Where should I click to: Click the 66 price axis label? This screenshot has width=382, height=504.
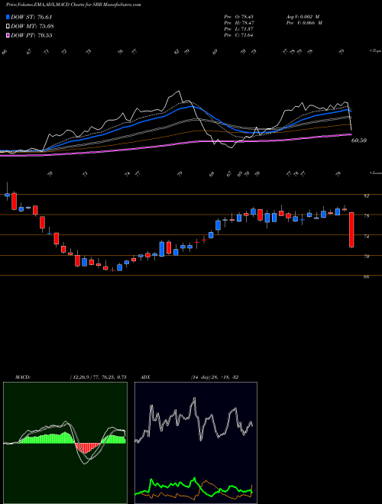[x=366, y=276]
